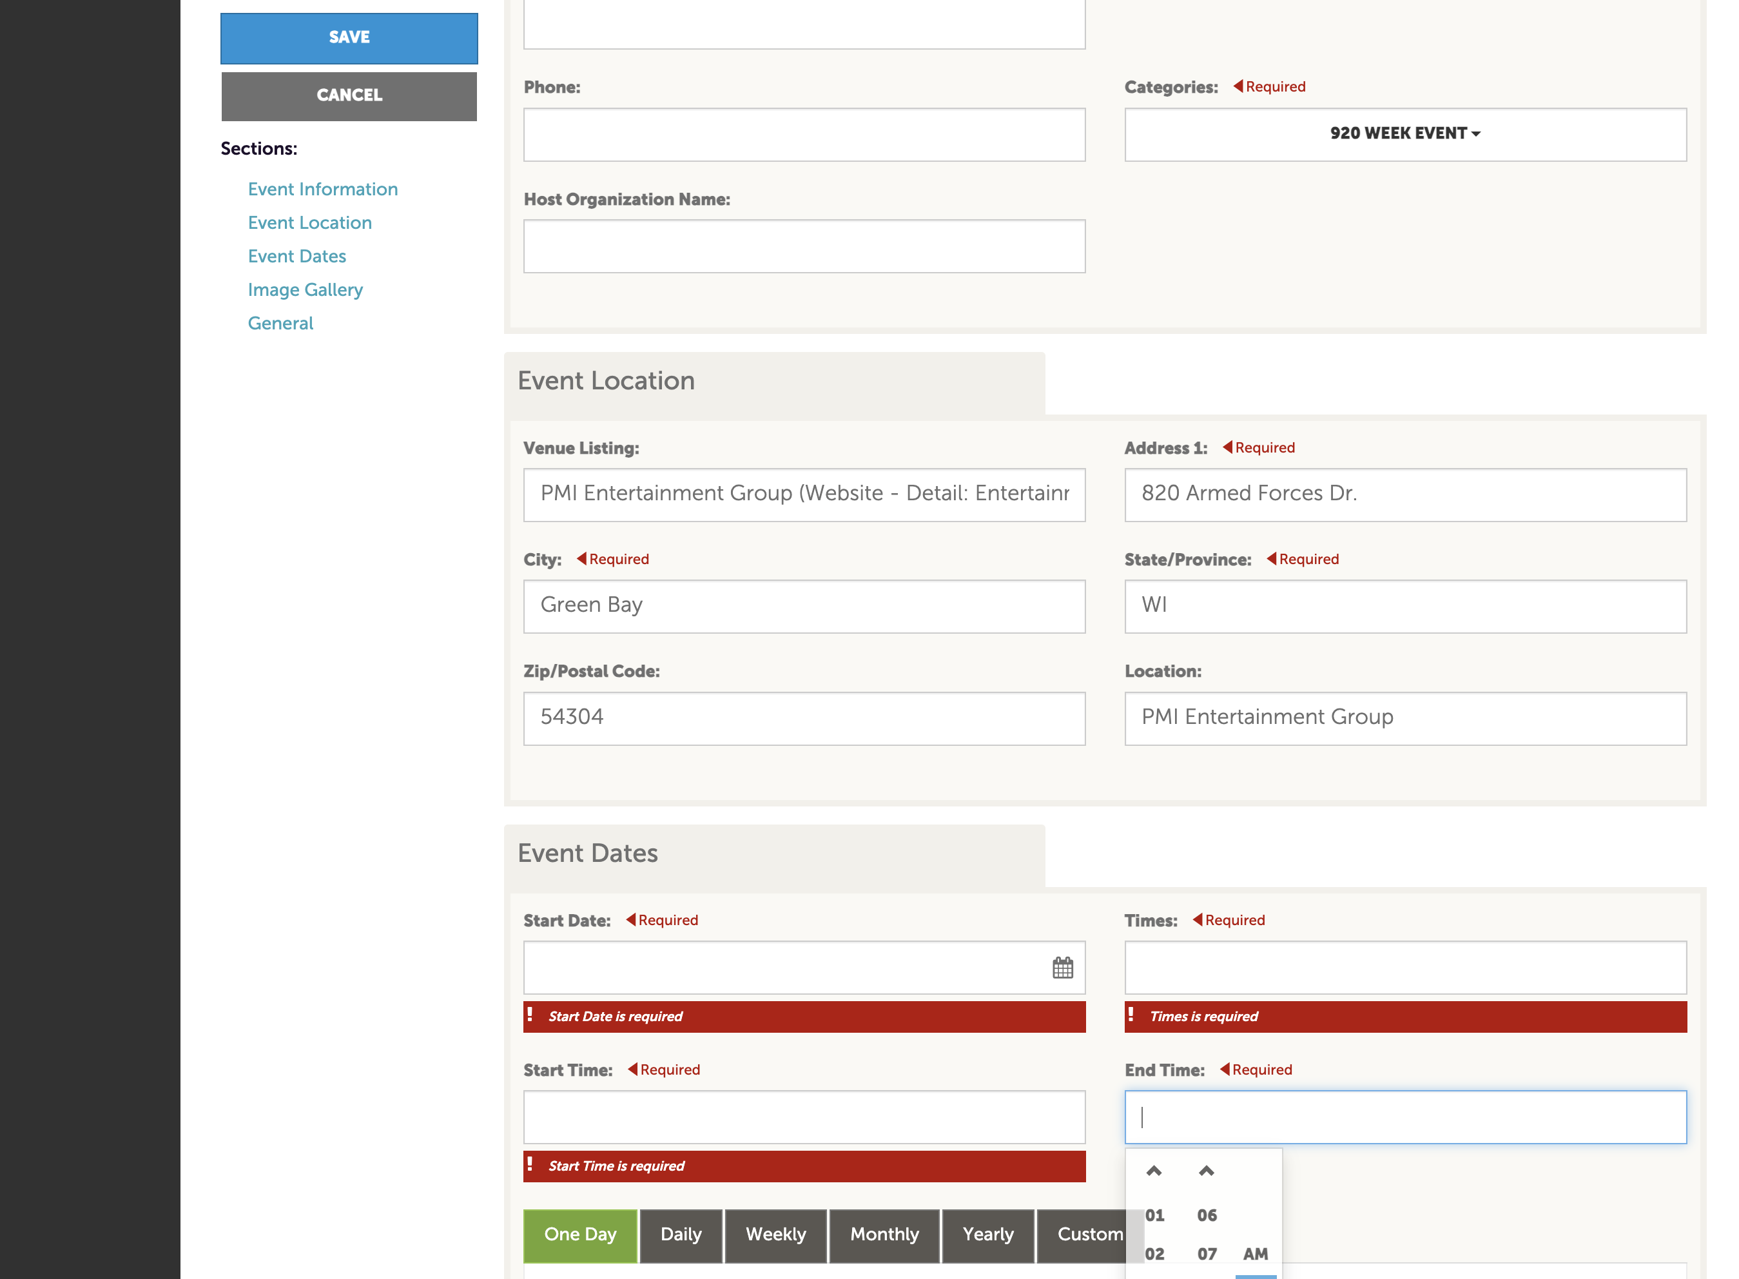Click the Times is required error bar
The width and height of the screenshot is (1739, 1279).
(x=1405, y=1017)
